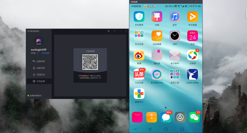Open the 实用工具 tools folder
247x133 pixels.
point(175,75)
